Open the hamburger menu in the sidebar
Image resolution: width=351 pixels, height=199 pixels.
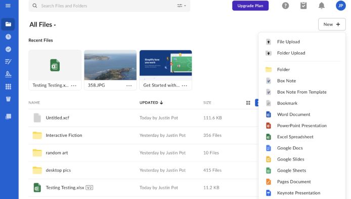[x=8, y=6]
